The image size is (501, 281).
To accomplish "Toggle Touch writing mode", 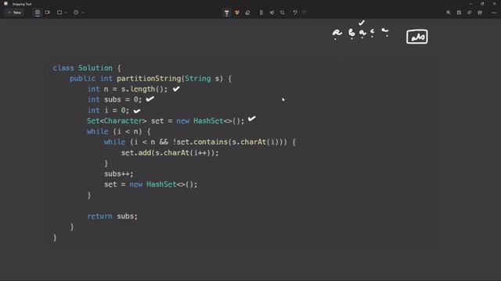I will pos(272,12).
